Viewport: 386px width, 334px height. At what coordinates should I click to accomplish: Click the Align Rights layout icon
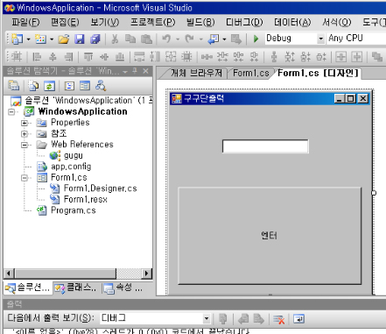click(x=68, y=56)
